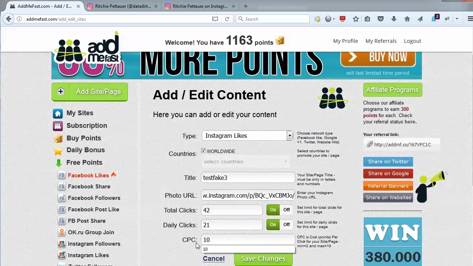The width and height of the screenshot is (473, 266).
Task: Go to the browser home icon
Action: coord(407,19)
